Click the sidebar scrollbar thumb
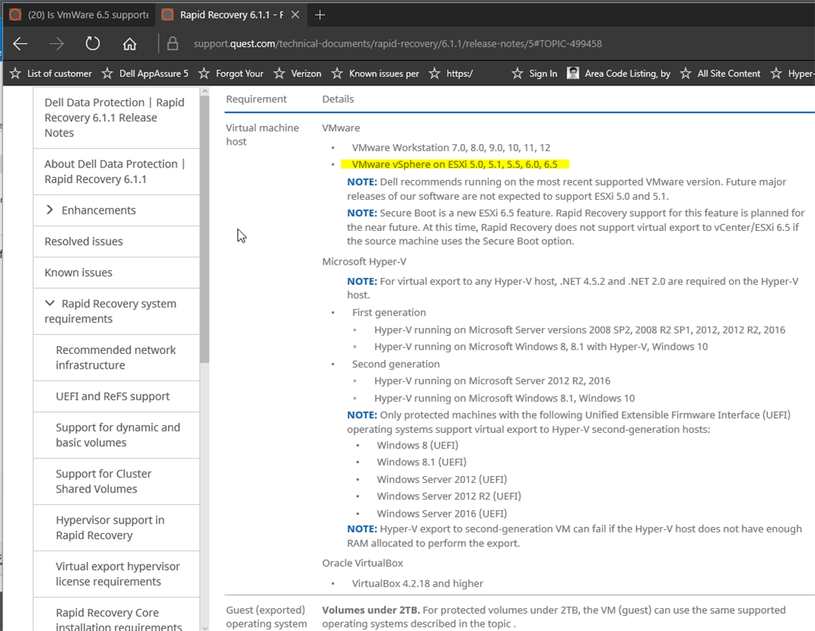Screen dimensions: 815x631 205,229
